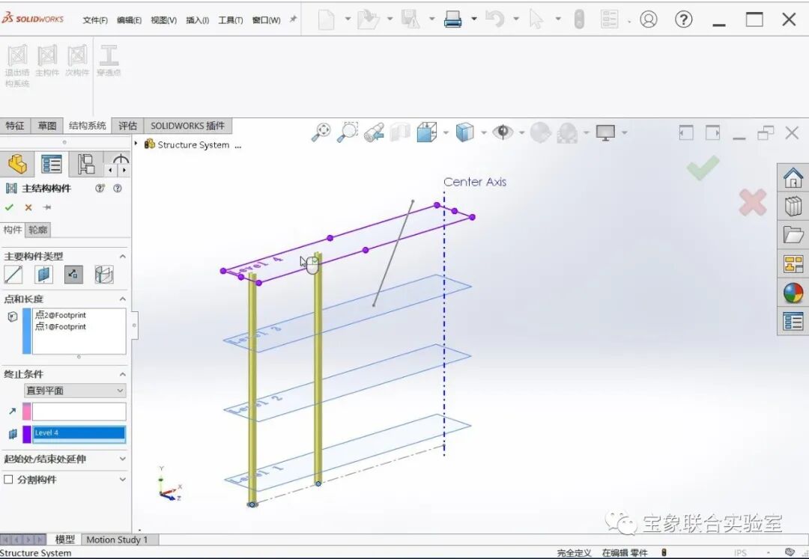Enable the Split Members (分割构件) checkbox
Screen dimensions: 809x559
[8, 480]
